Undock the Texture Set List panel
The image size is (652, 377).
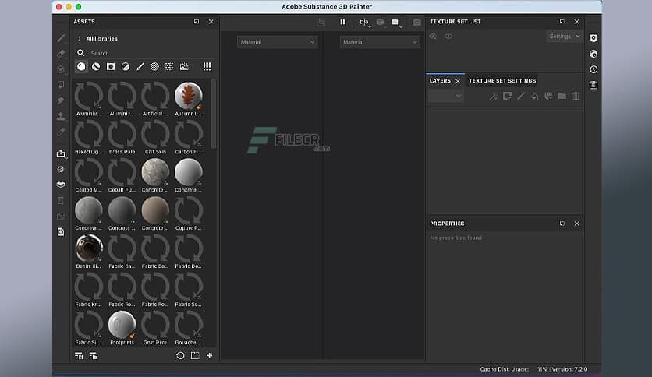coord(562,22)
